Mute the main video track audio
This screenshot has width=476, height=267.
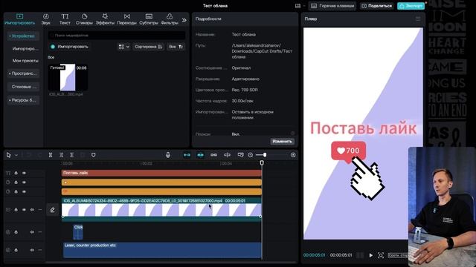(32, 209)
